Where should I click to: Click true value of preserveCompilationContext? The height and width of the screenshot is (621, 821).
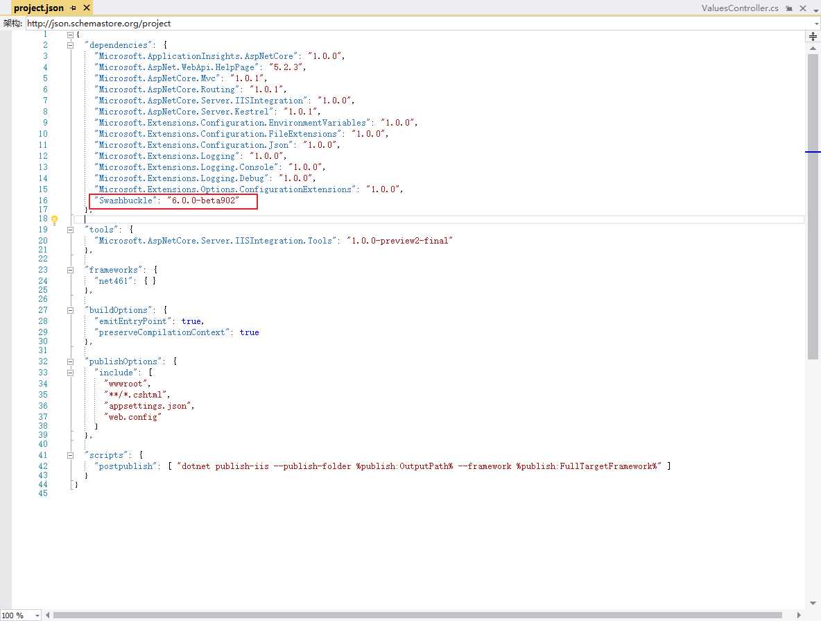pyautogui.click(x=249, y=332)
